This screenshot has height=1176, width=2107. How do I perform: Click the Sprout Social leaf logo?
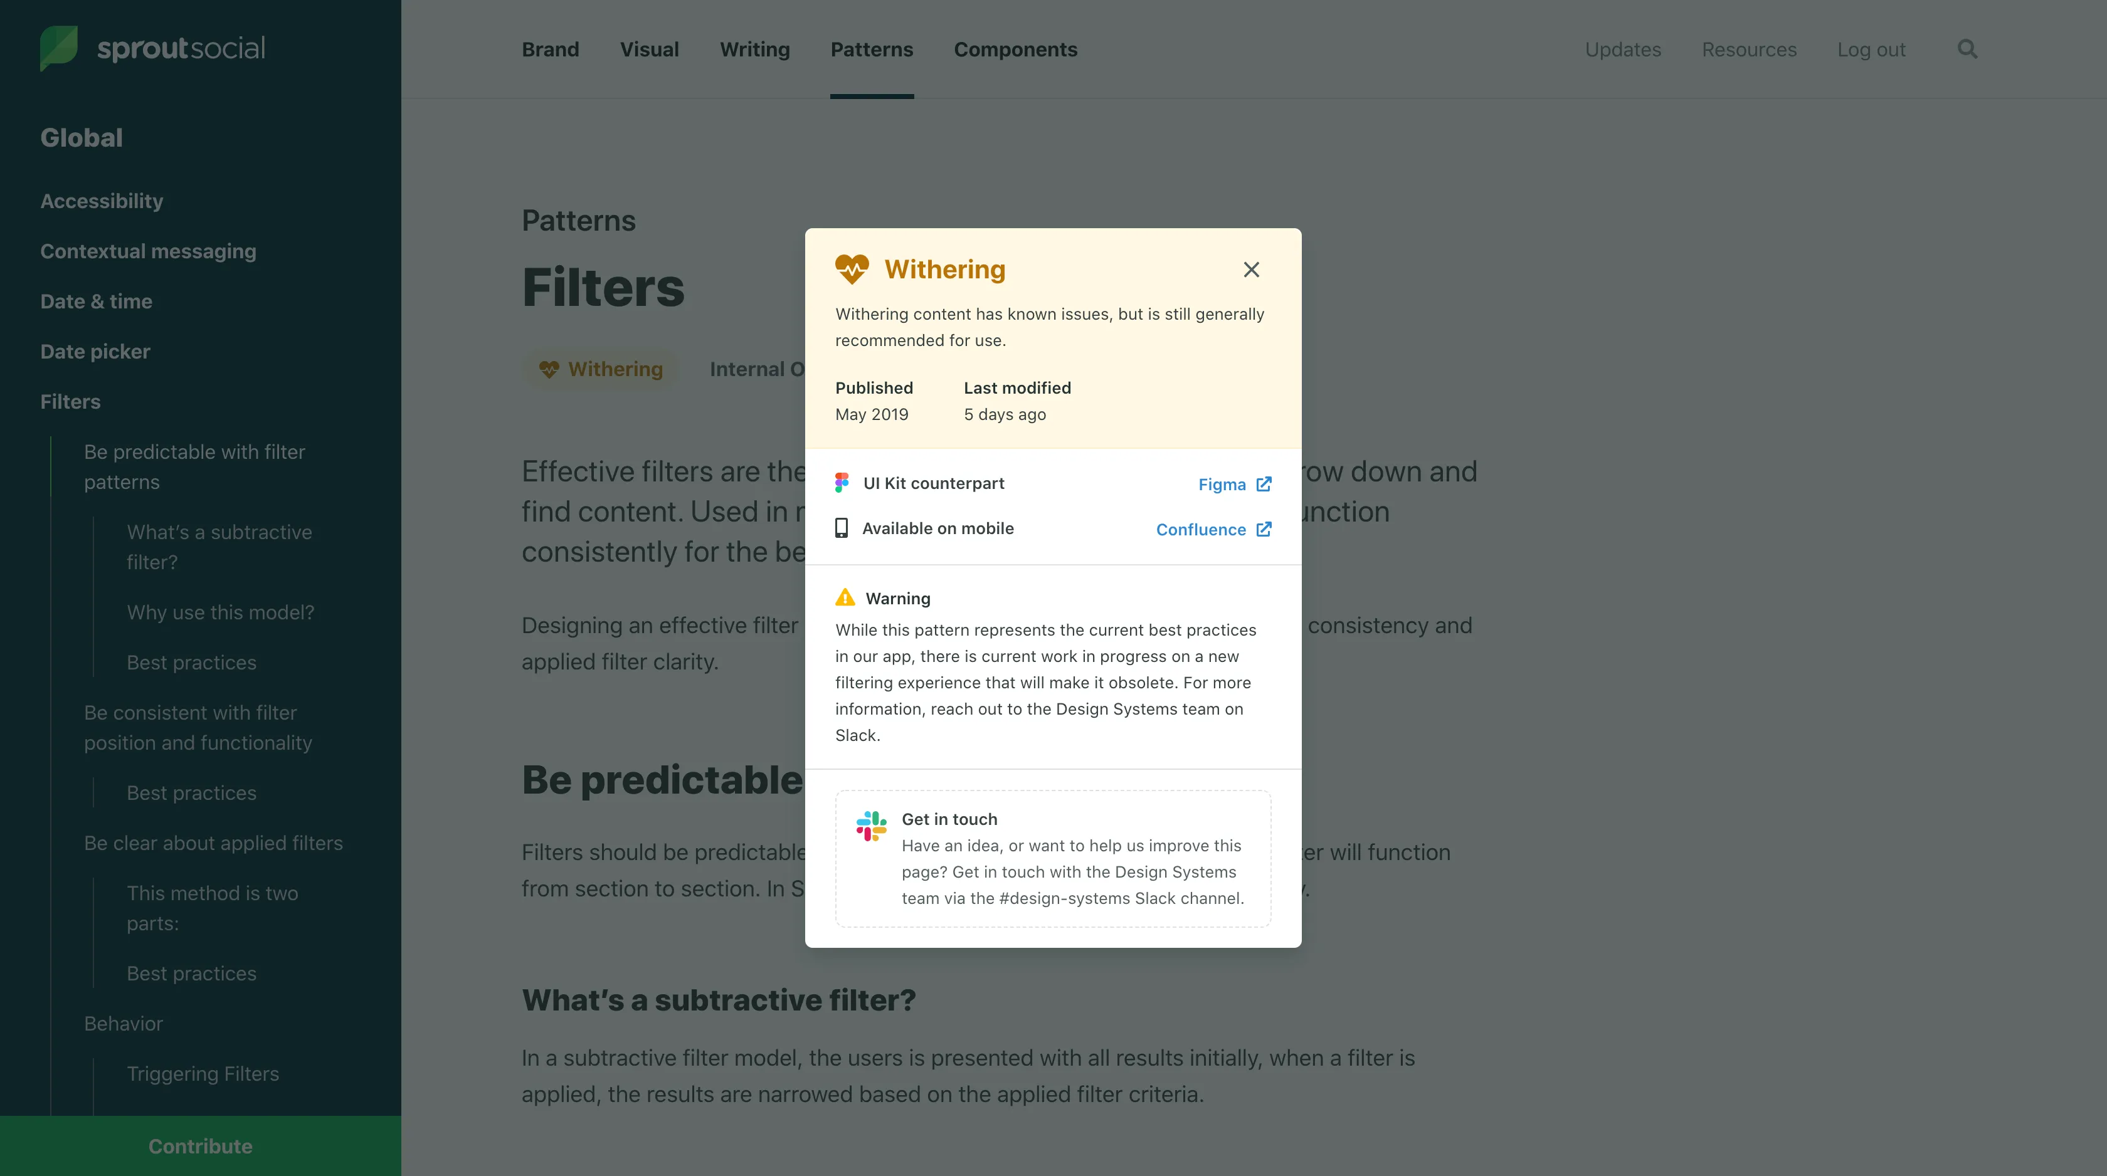(59, 48)
